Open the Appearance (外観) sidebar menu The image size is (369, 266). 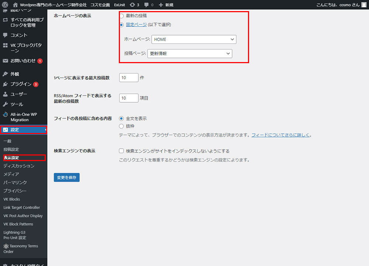[15, 74]
